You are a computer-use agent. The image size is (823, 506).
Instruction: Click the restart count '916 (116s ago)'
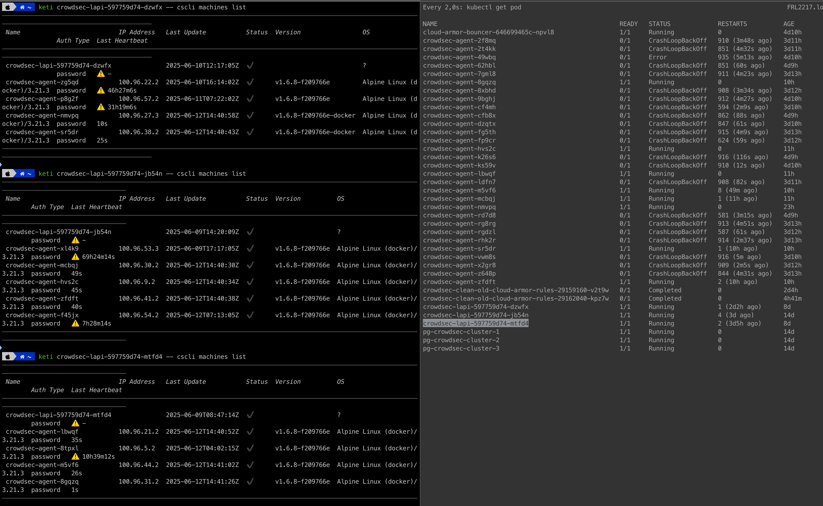tap(743, 157)
